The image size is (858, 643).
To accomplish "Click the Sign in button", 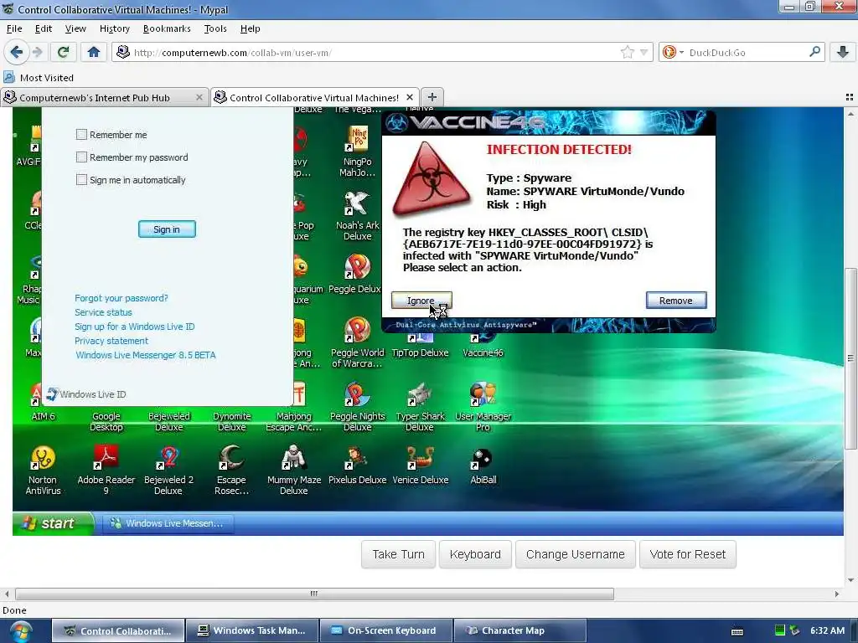I will pos(167,229).
